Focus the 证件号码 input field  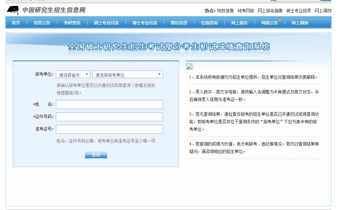109,117
